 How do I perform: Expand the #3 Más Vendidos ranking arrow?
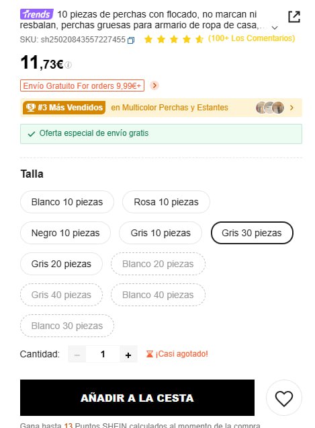(x=292, y=108)
